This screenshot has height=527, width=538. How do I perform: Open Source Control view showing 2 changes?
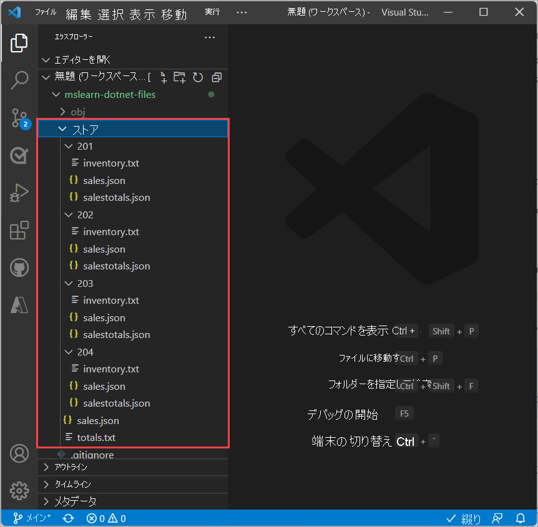click(19, 118)
